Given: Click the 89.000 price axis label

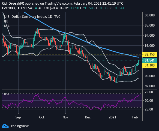Looking at the screenshot, I should click(x=150, y=86).
